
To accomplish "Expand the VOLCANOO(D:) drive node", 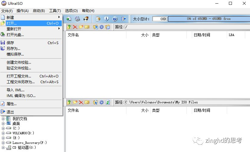I will tap(3, 133).
